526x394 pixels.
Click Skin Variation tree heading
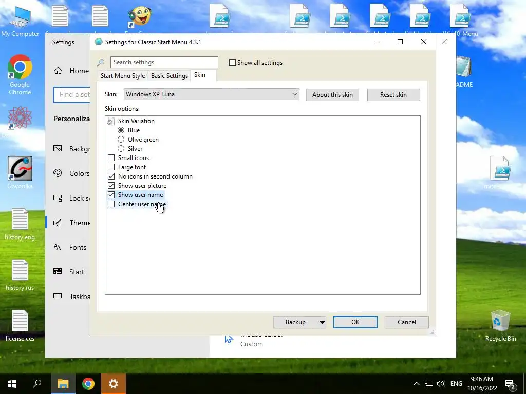click(x=136, y=121)
